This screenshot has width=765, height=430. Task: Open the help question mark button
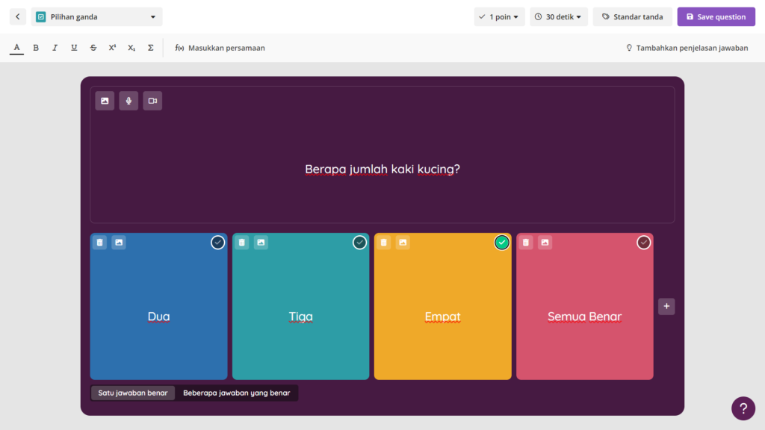(x=743, y=408)
